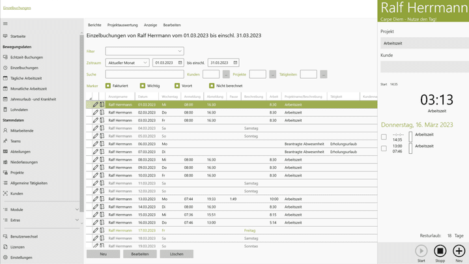Check the 13:00 Arbeitszeit entry checkbox
The image size is (469, 264).
coord(384,149)
